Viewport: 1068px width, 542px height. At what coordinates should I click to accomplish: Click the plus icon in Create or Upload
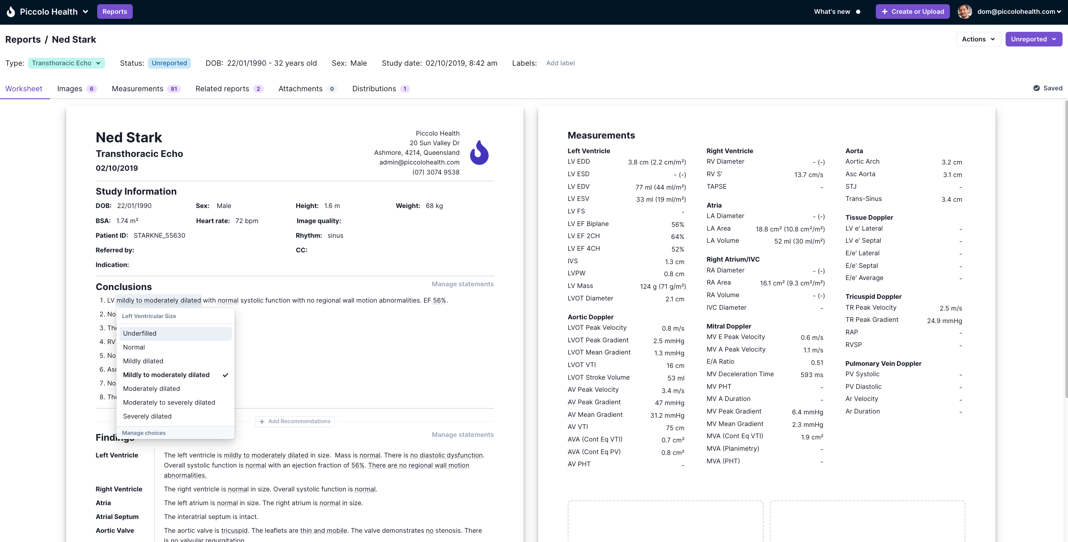coord(885,11)
